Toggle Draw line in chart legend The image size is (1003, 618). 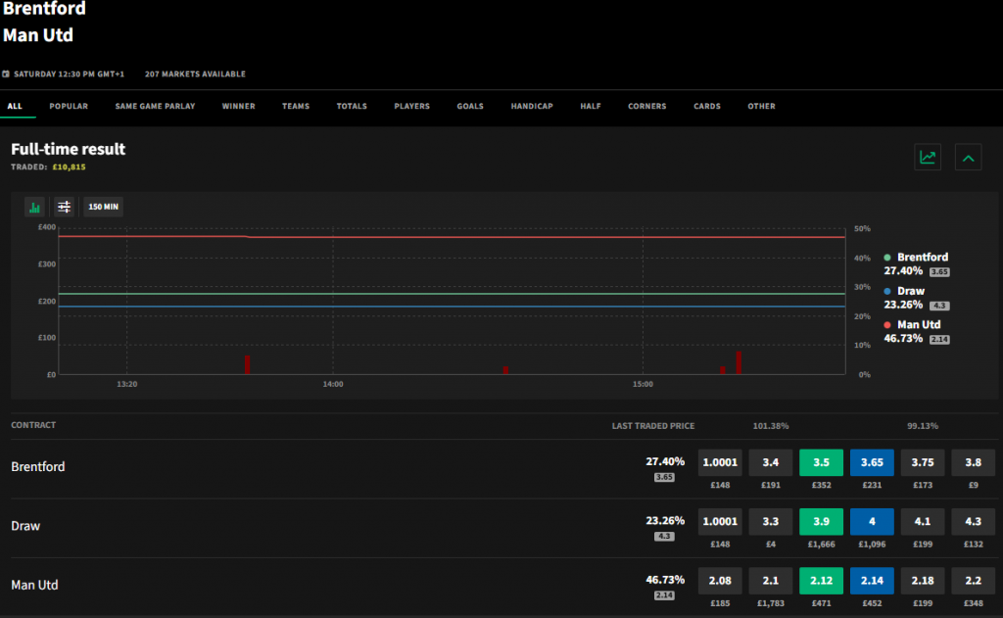pyautogui.click(x=910, y=291)
